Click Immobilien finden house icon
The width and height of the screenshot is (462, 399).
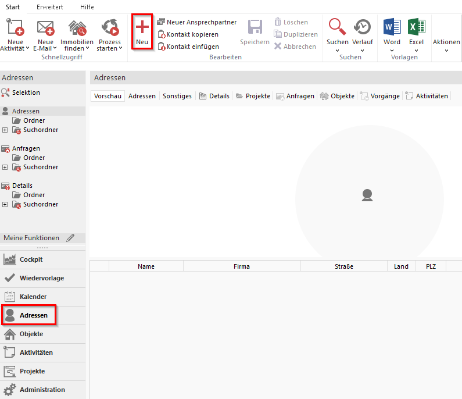click(77, 27)
